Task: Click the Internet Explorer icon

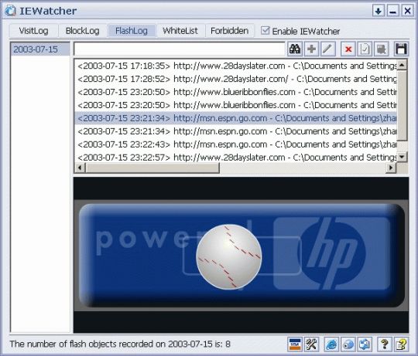Action: pyautogui.click(x=331, y=344)
